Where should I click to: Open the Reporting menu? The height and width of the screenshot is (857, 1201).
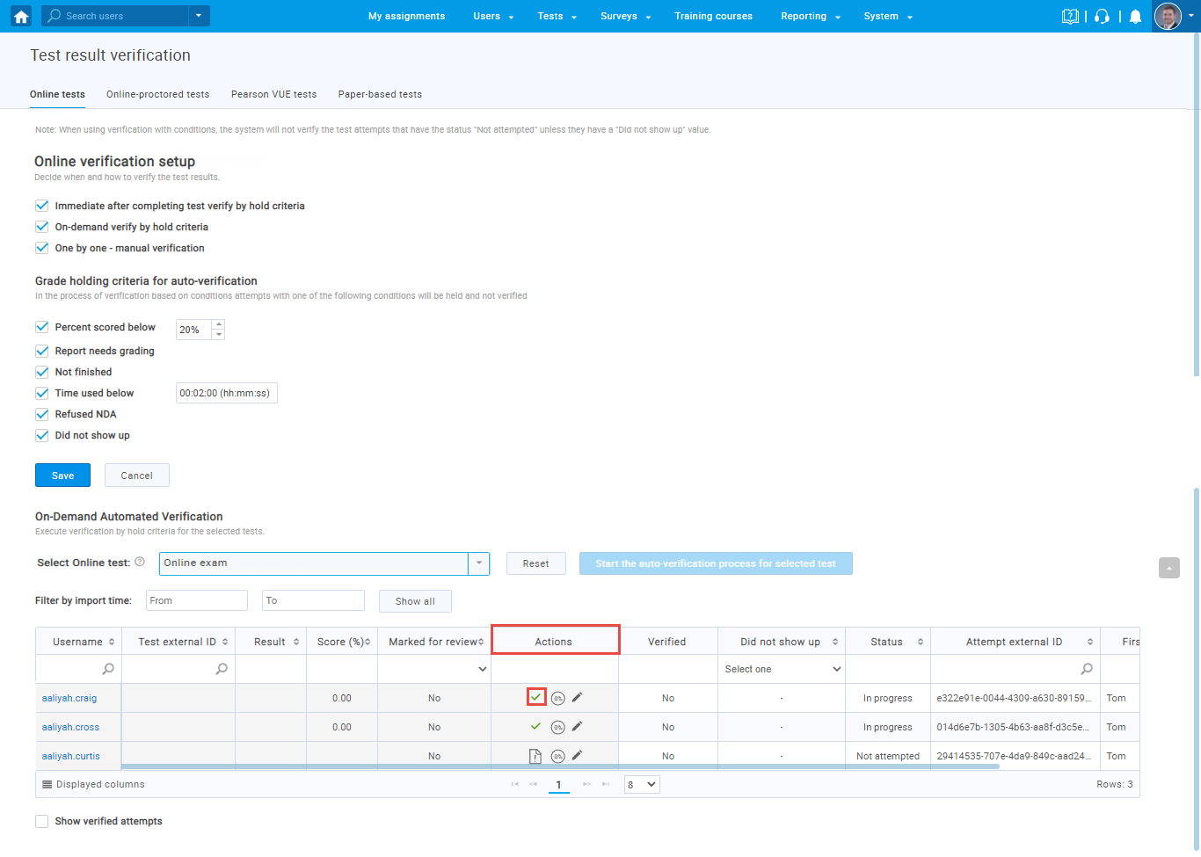click(x=810, y=16)
